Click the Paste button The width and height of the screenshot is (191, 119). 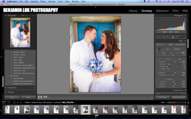click(x=28, y=97)
